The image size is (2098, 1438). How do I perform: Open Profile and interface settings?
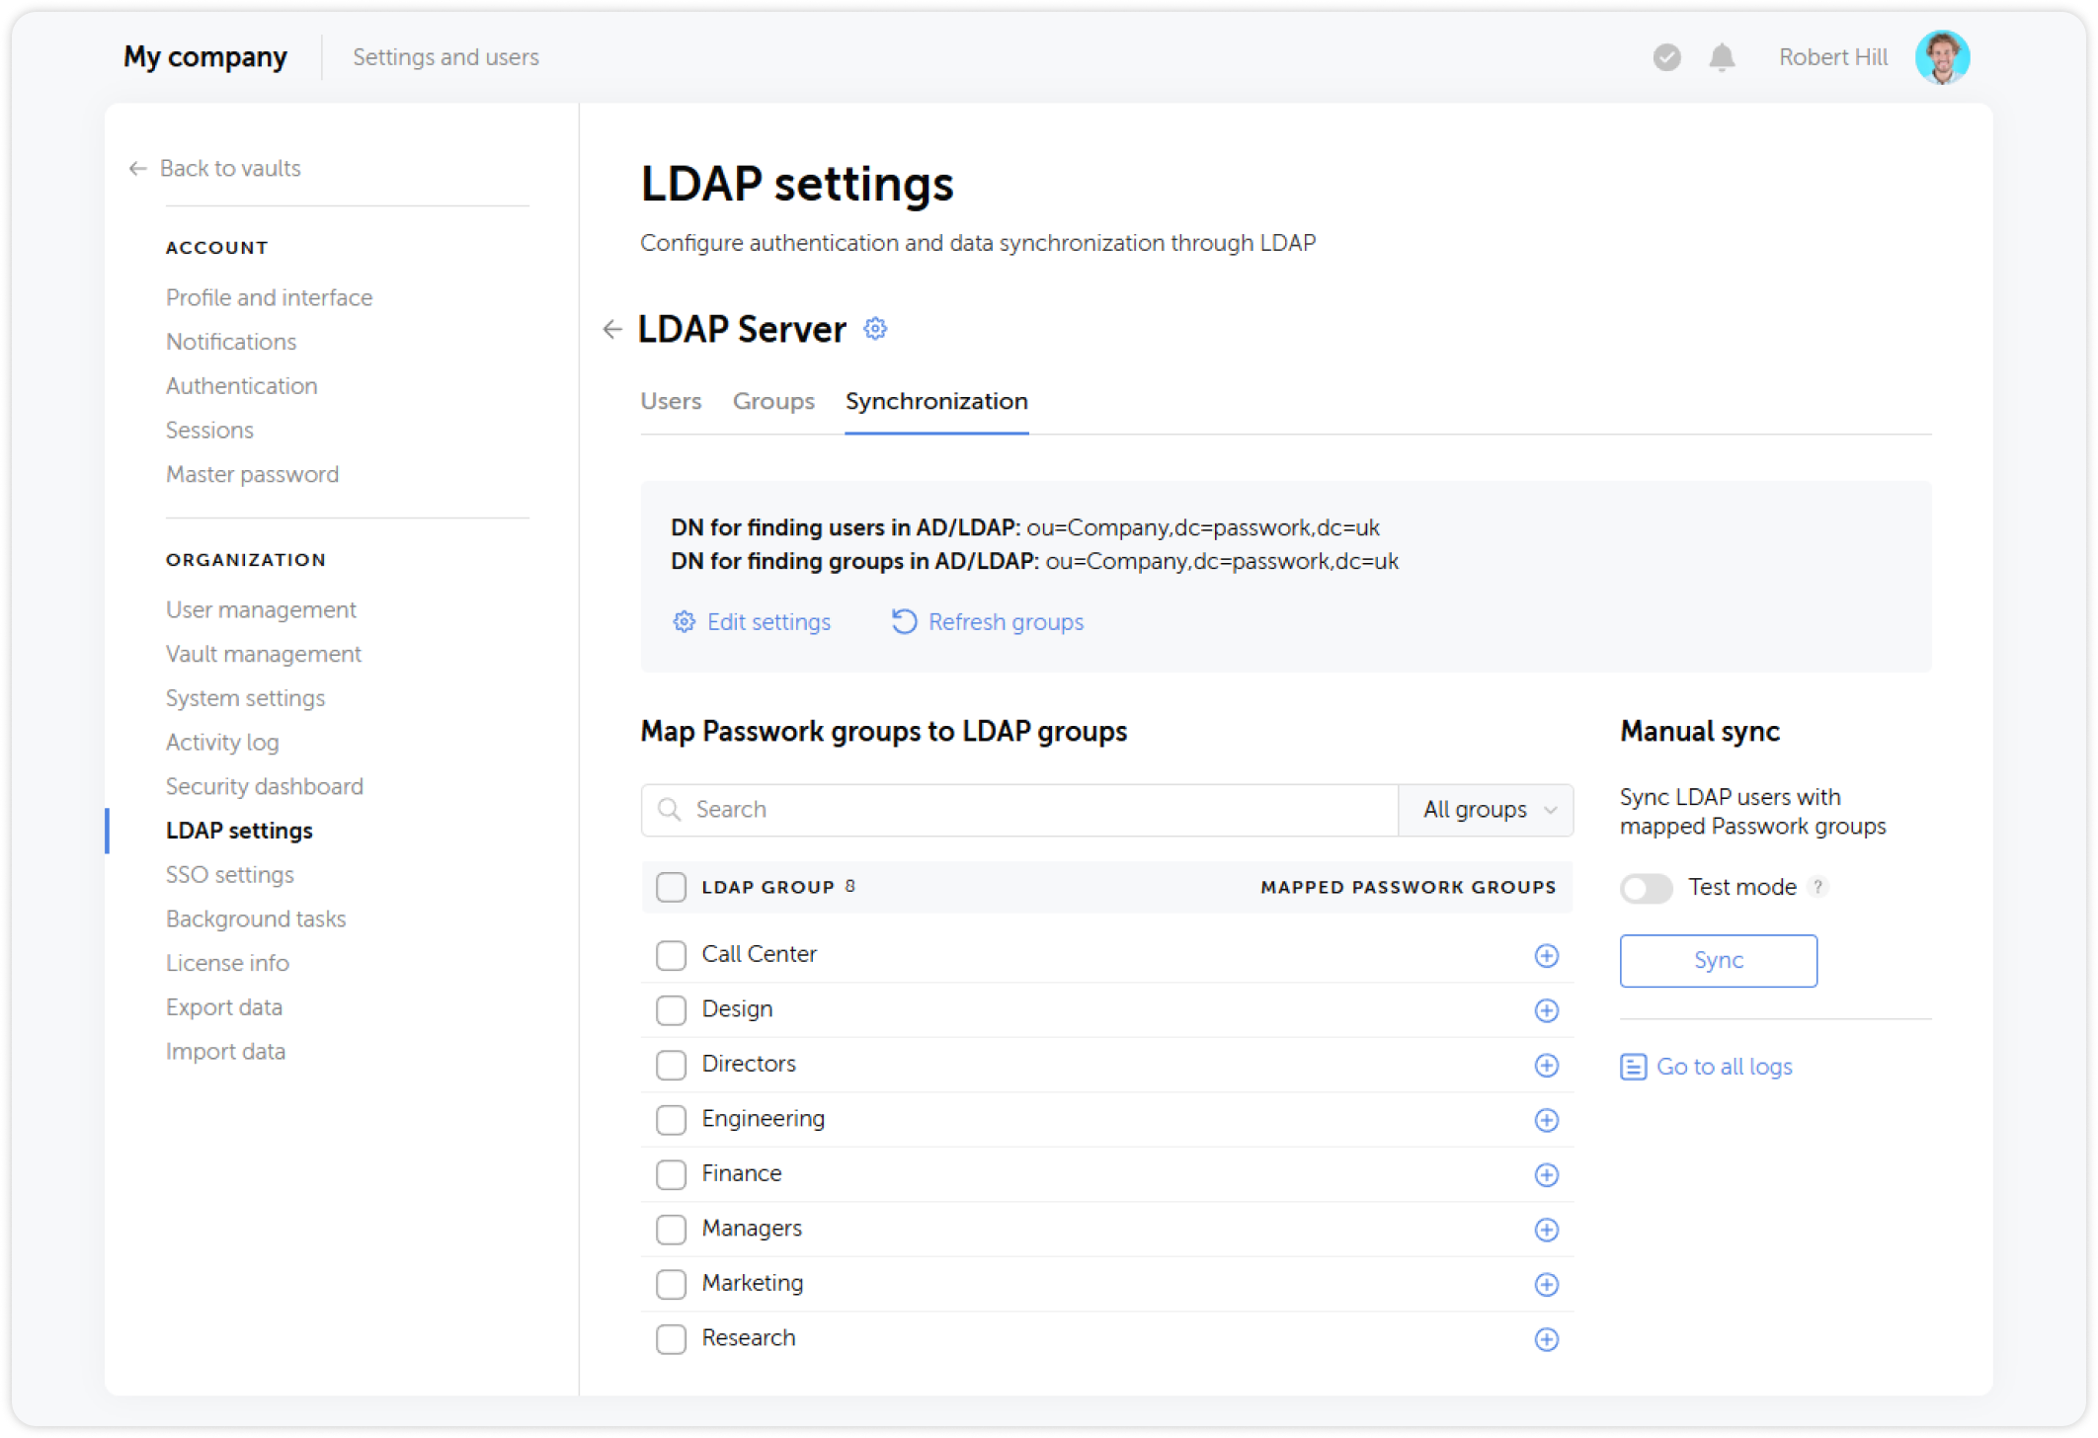click(x=269, y=297)
